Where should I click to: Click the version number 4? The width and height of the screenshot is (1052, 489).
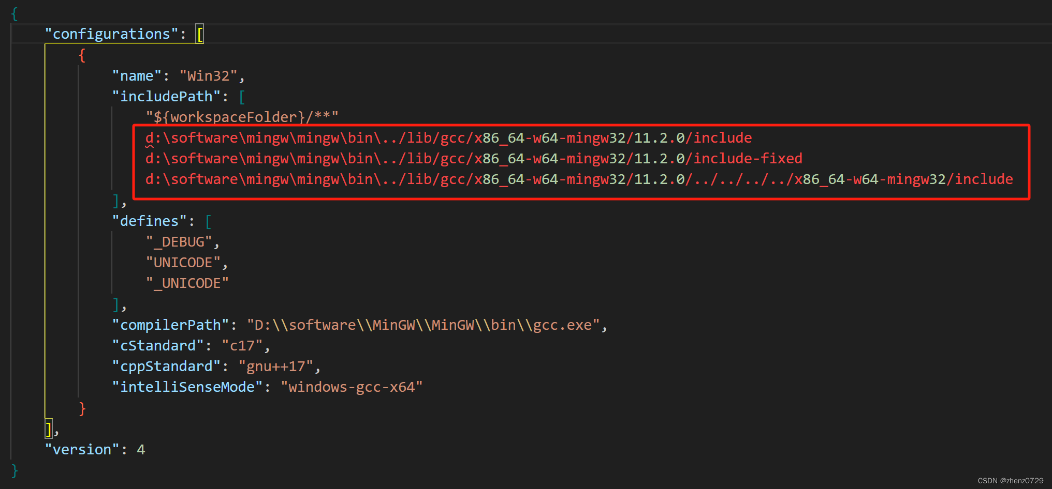point(141,450)
